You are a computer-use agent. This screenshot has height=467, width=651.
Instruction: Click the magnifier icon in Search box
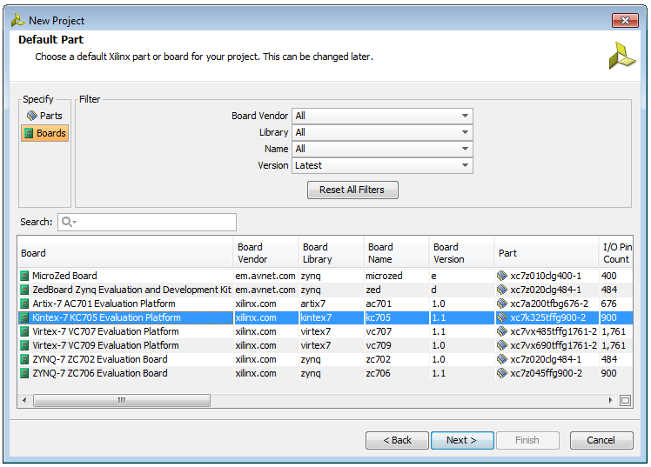[69, 223]
